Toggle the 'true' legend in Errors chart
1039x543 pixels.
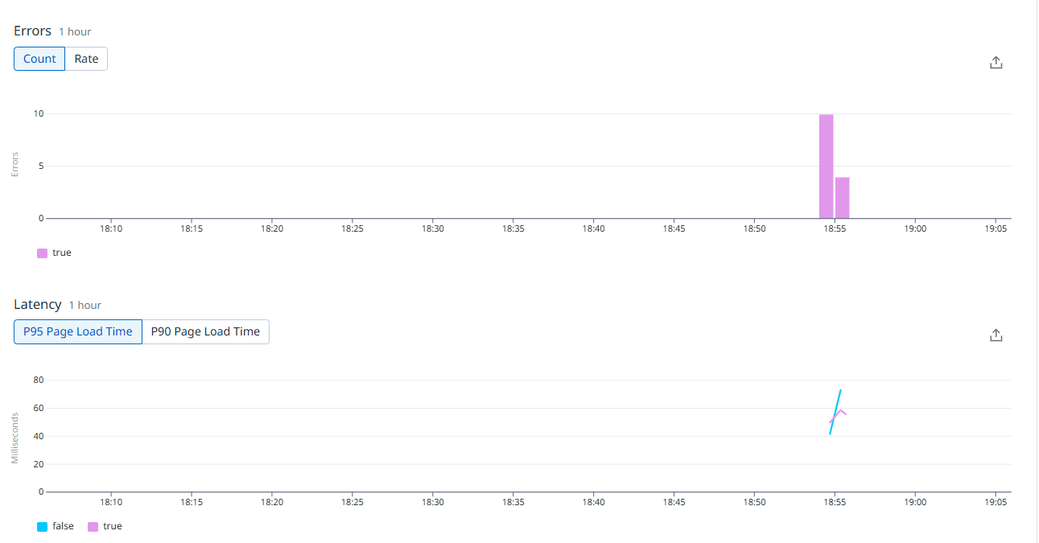(x=55, y=253)
